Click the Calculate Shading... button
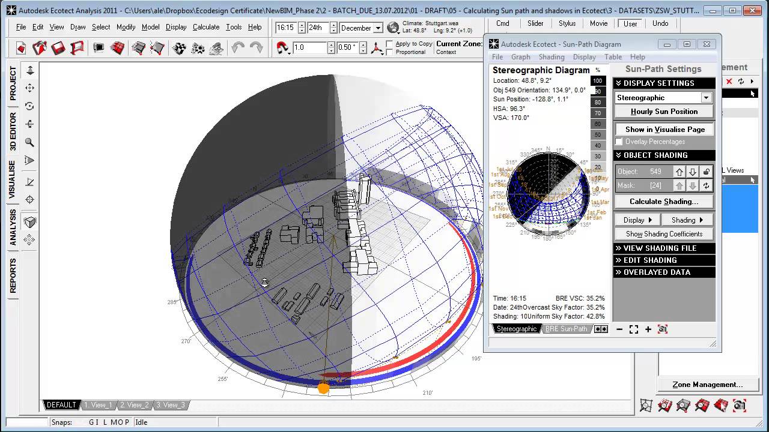 tap(664, 202)
